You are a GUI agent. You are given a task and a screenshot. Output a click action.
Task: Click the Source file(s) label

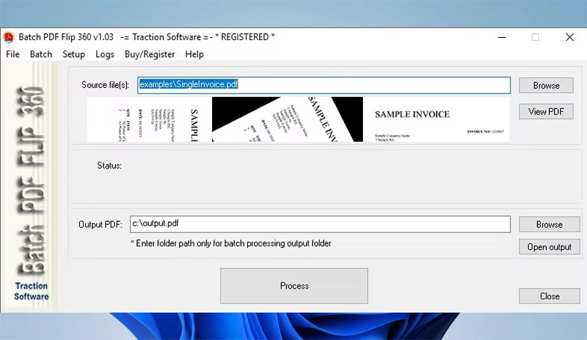(x=105, y=85)
